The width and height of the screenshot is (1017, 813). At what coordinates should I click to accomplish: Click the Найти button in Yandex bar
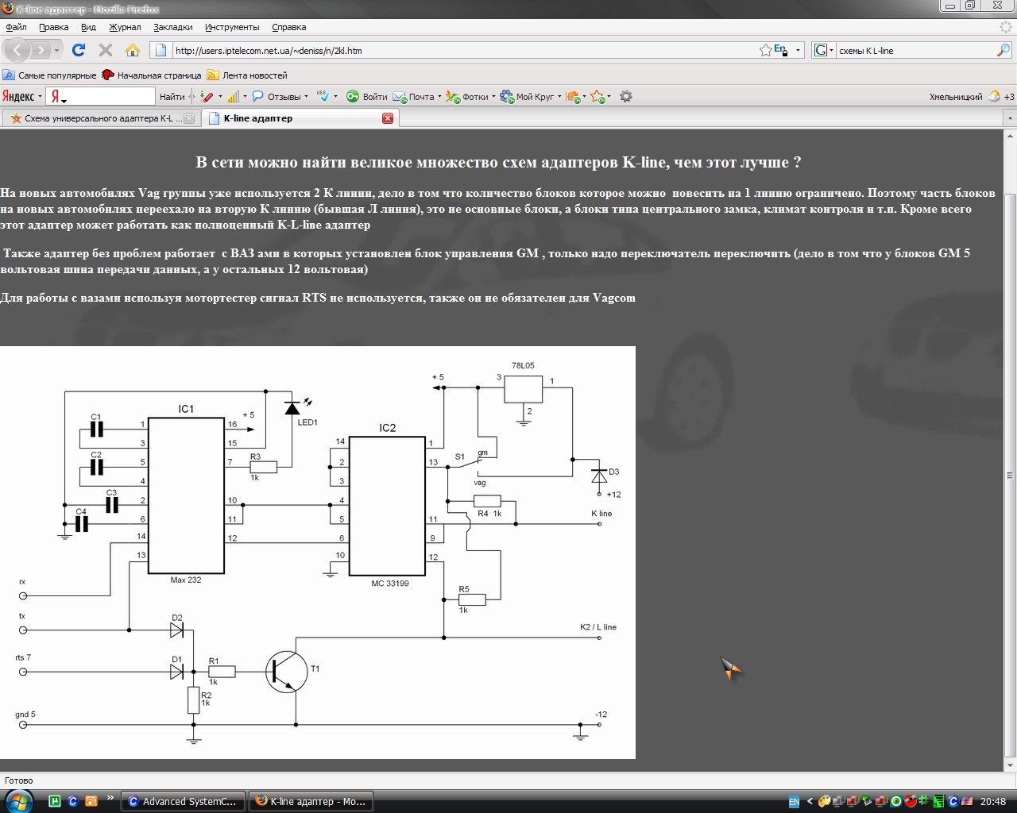click(172, 97)
